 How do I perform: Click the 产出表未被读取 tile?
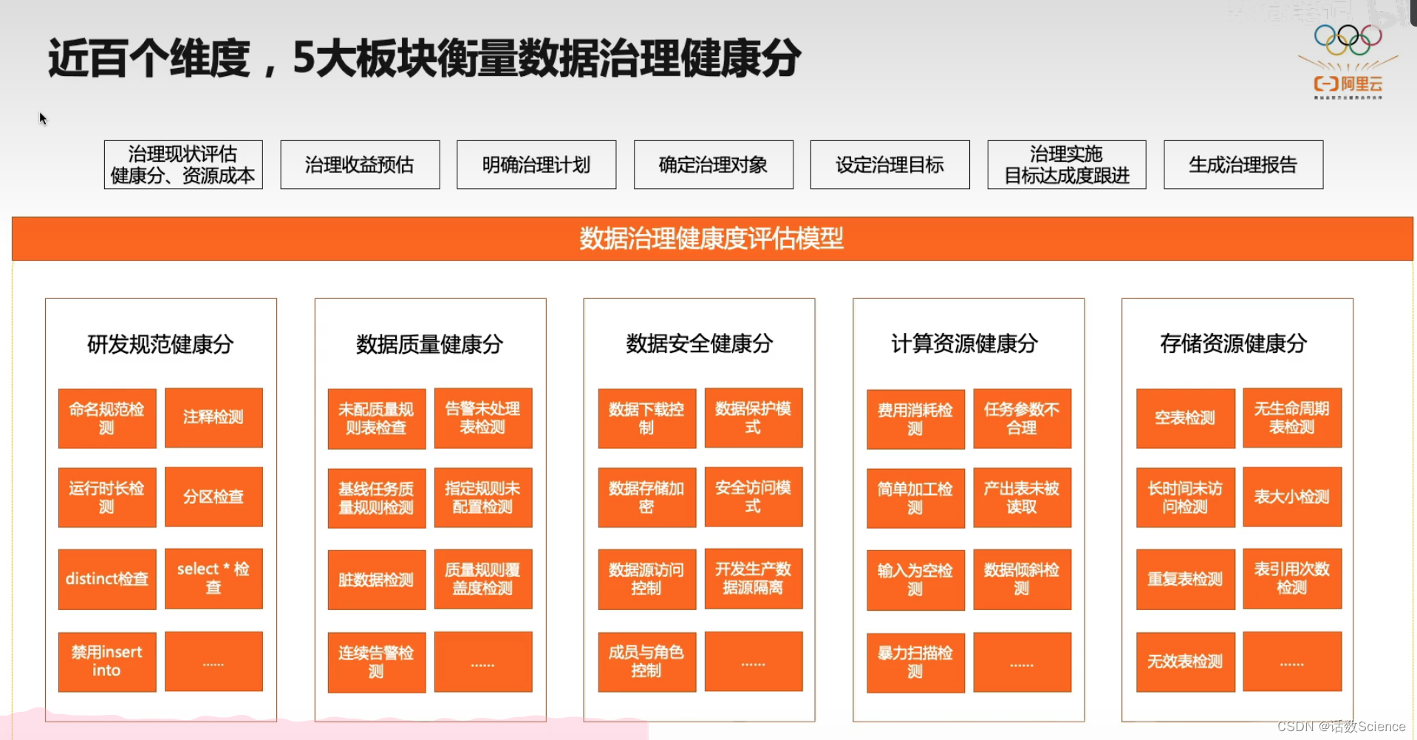[x=1022, y=498]
